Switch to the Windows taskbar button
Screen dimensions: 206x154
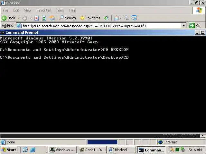coord(62,150)
